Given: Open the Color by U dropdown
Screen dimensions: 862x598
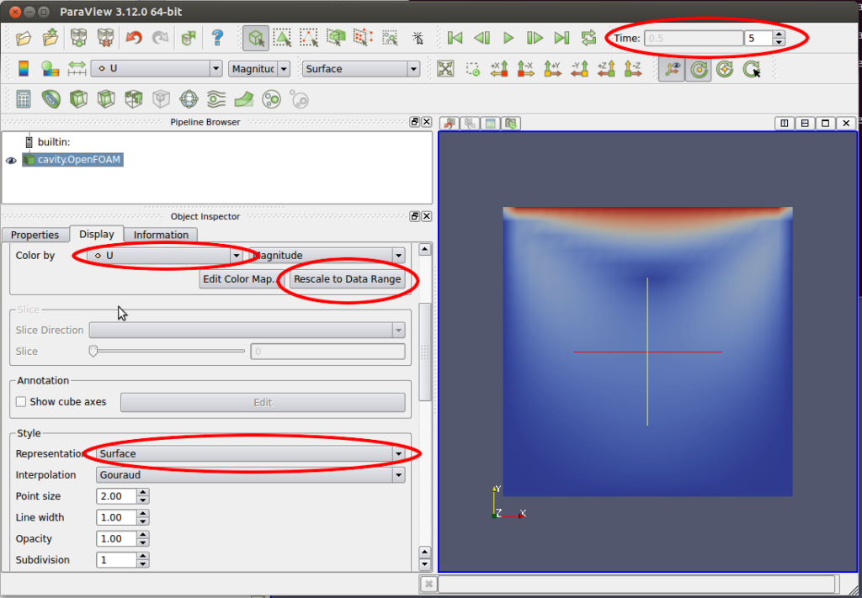Looking at the screenshot, I should pyautogui.click(x=237, y=256).
